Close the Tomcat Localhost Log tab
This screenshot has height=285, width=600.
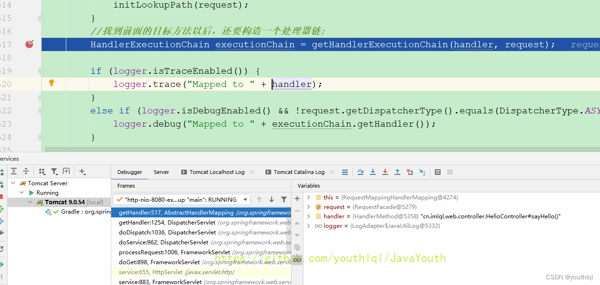click(x=252, y=172)
